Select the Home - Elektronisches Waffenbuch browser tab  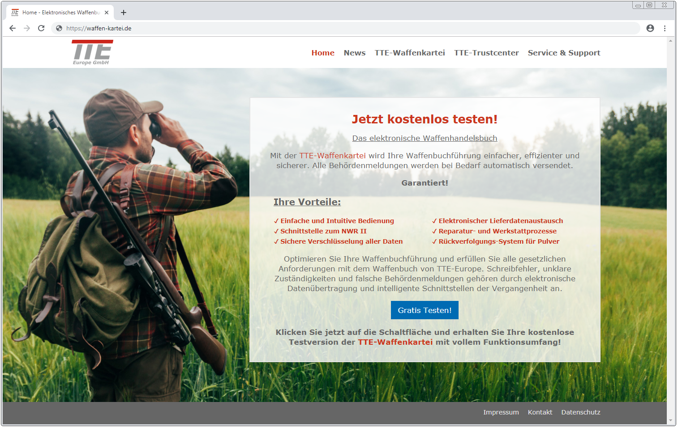(x=60, y=13)
